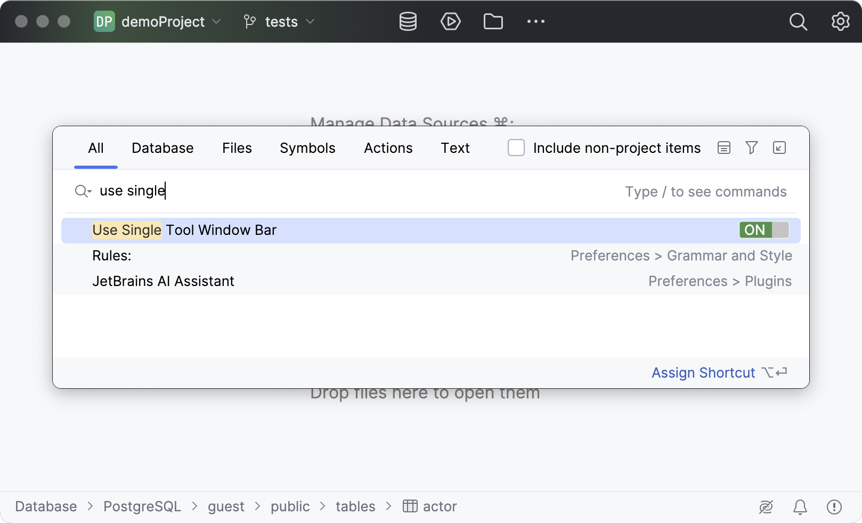Click the Services run icon in toolbar
Viewport: 862px width, 523px height.
[450, 22]
